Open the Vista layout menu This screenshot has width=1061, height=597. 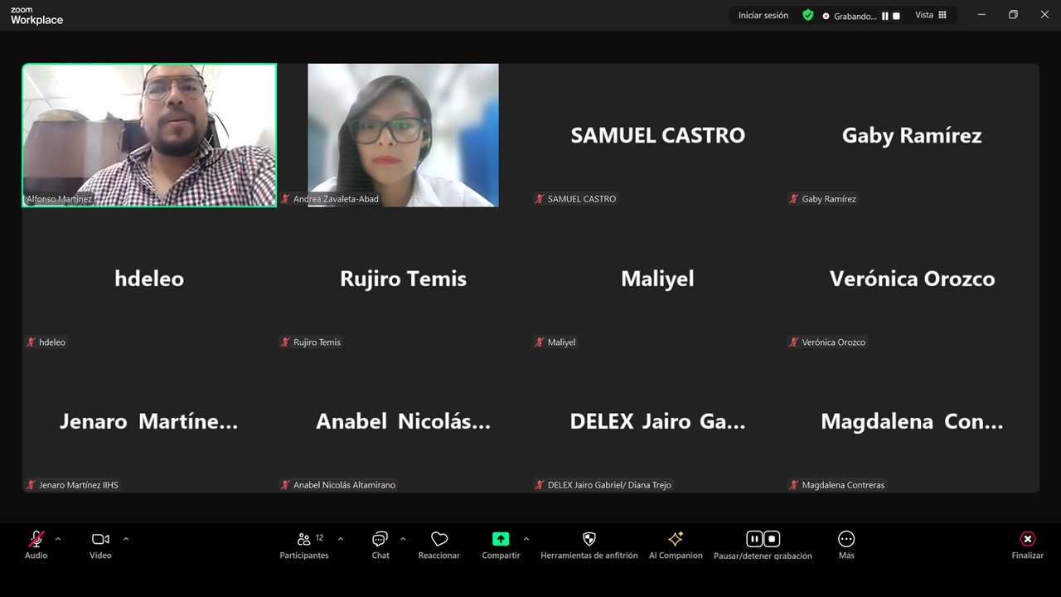(931, 15)
